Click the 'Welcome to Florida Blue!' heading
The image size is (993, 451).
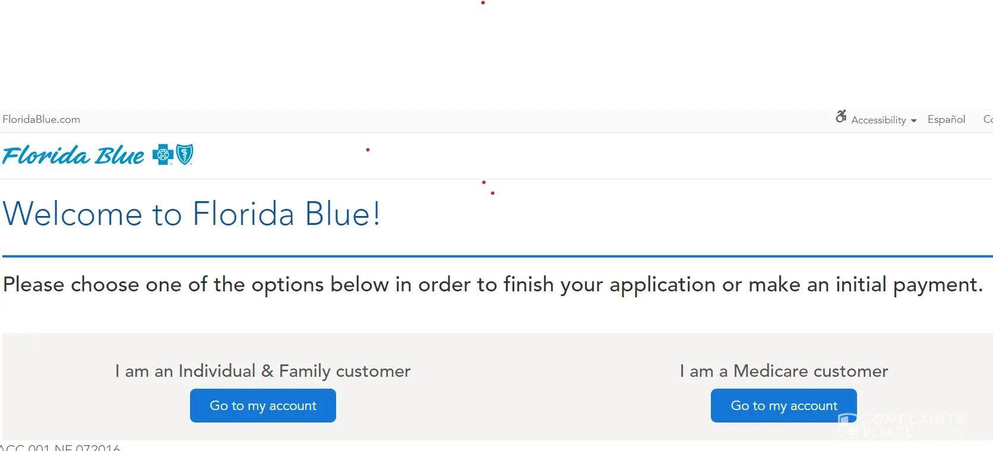pyautogui.click(x=191, y=214)
